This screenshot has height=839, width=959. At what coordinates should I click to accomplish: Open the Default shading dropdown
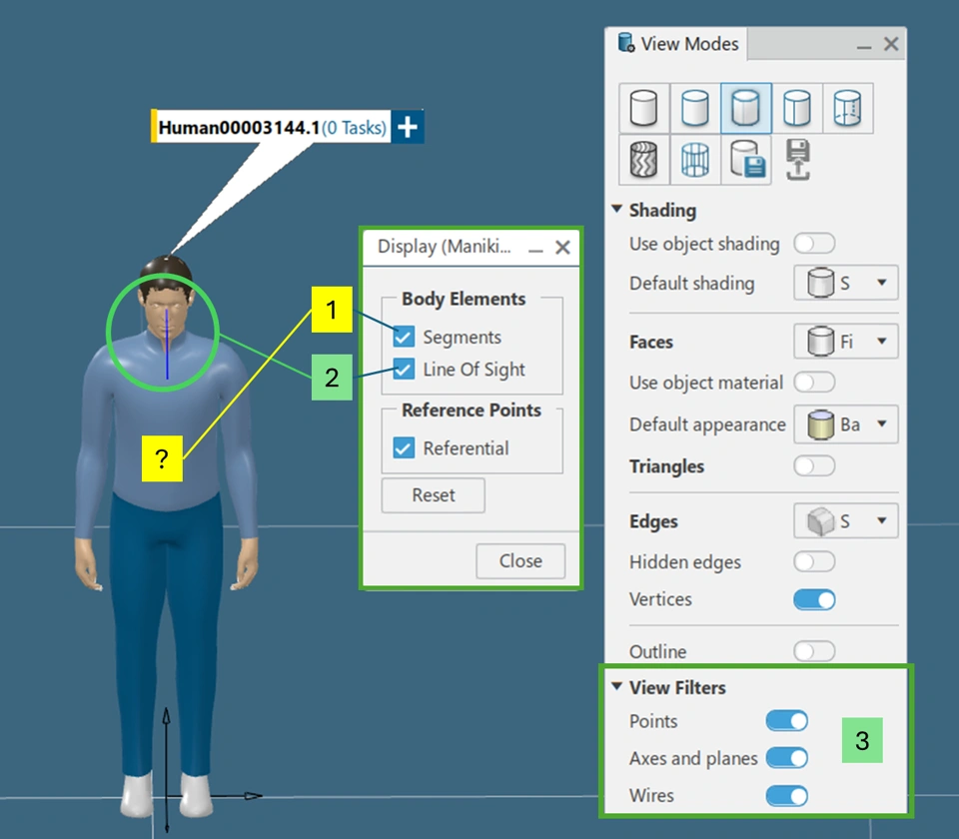pyautogui.click(x=846, y=283)
